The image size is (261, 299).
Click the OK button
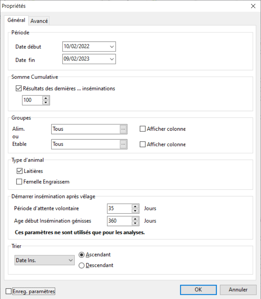tap(198, 289)
